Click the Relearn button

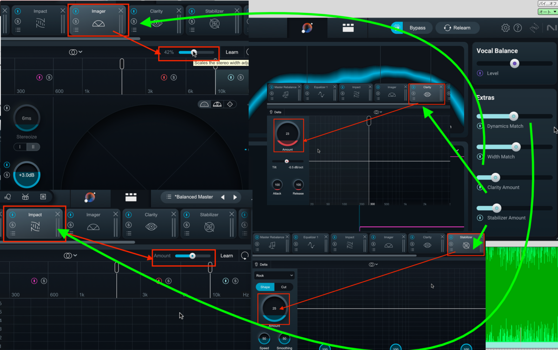click(458, 28)
